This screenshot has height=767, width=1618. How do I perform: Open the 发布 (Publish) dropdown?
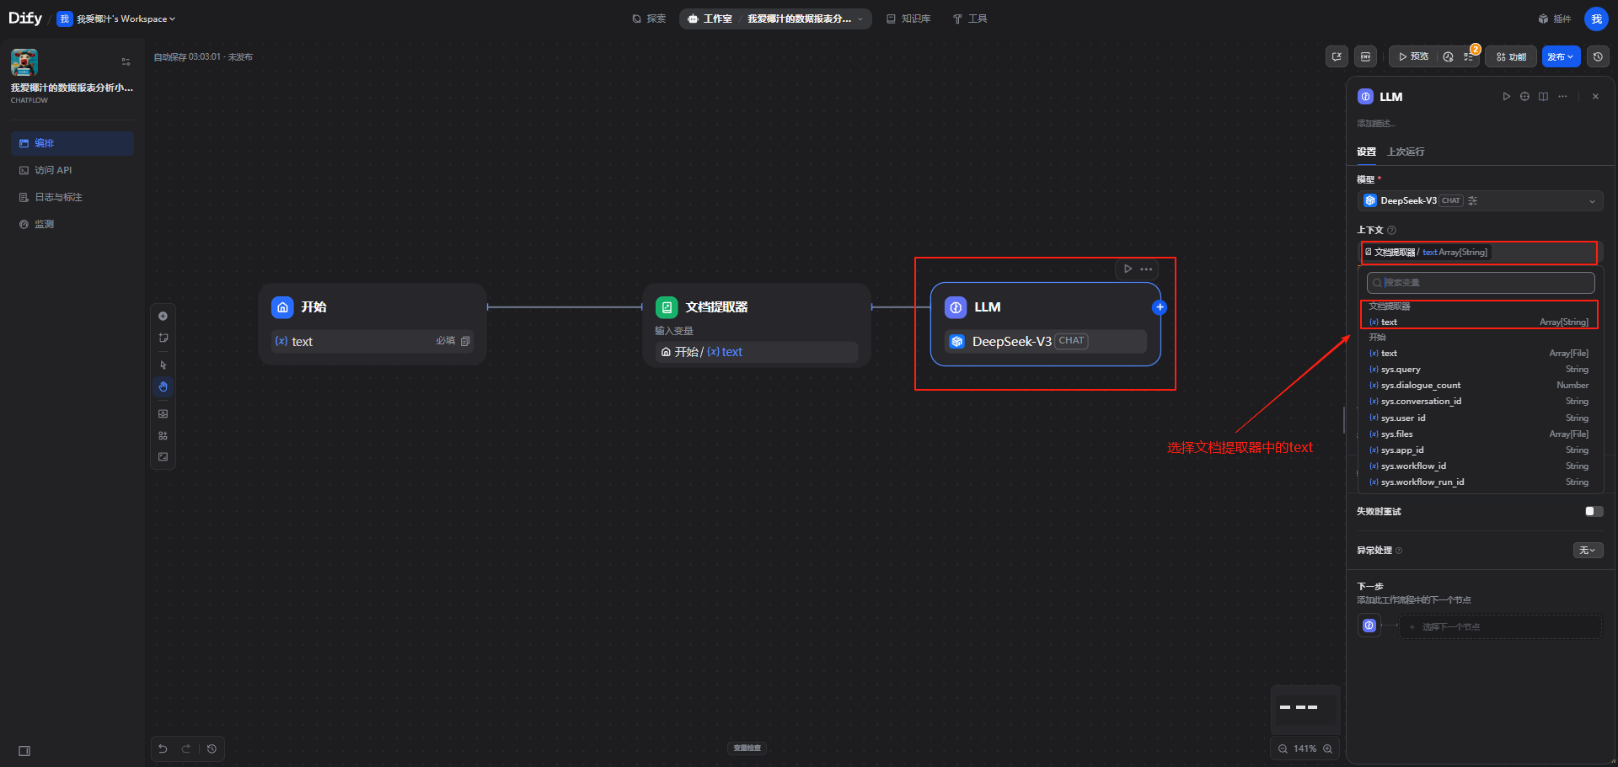point(1561,56)
